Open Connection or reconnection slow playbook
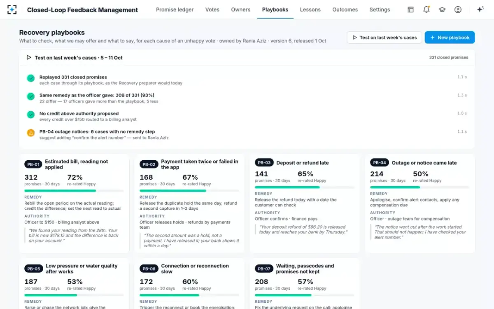 tap(195, 269)
